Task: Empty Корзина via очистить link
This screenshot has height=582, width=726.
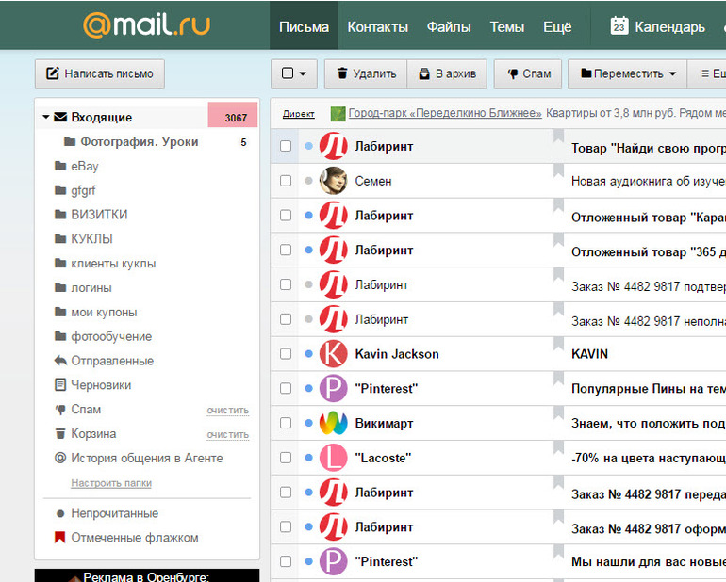Action: [228, 435]
